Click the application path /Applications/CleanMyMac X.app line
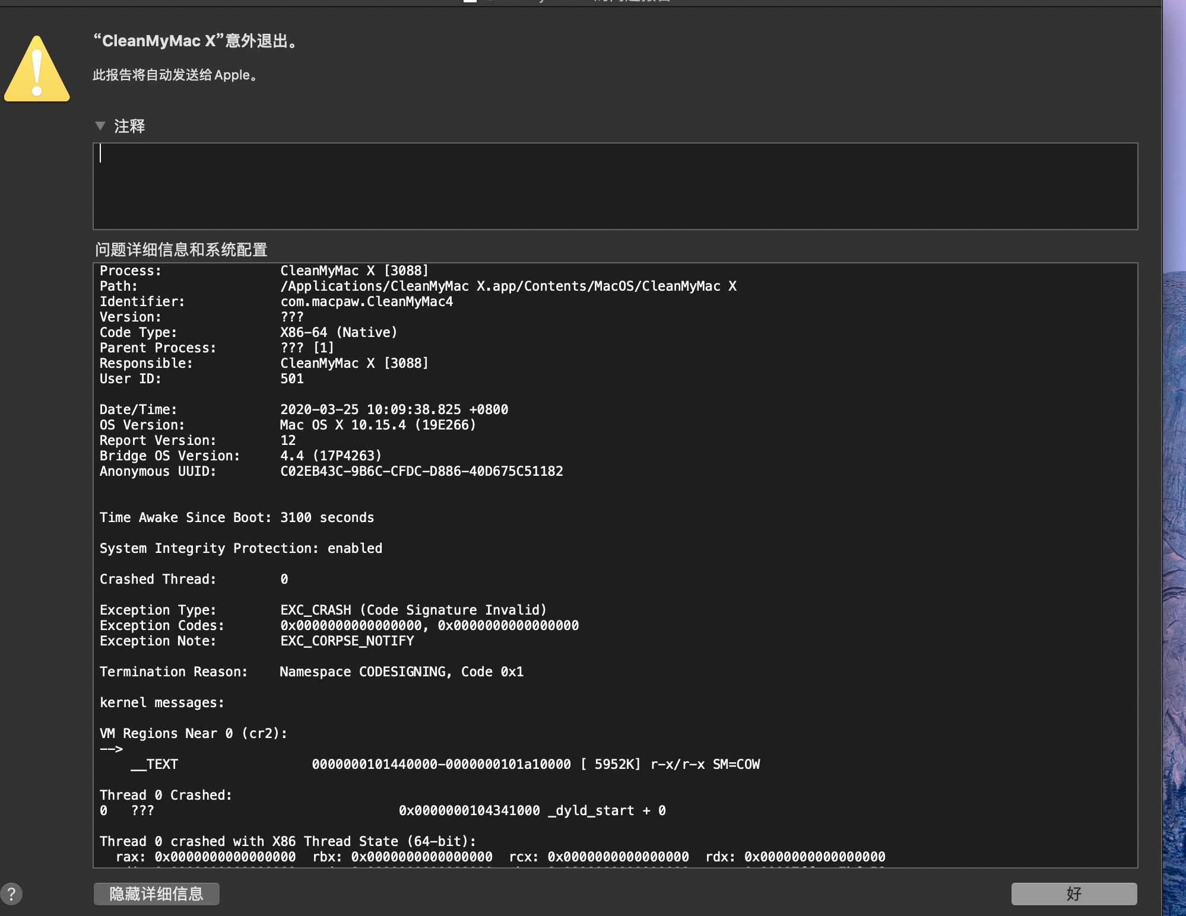1186x916 pixels. point(508,286)
